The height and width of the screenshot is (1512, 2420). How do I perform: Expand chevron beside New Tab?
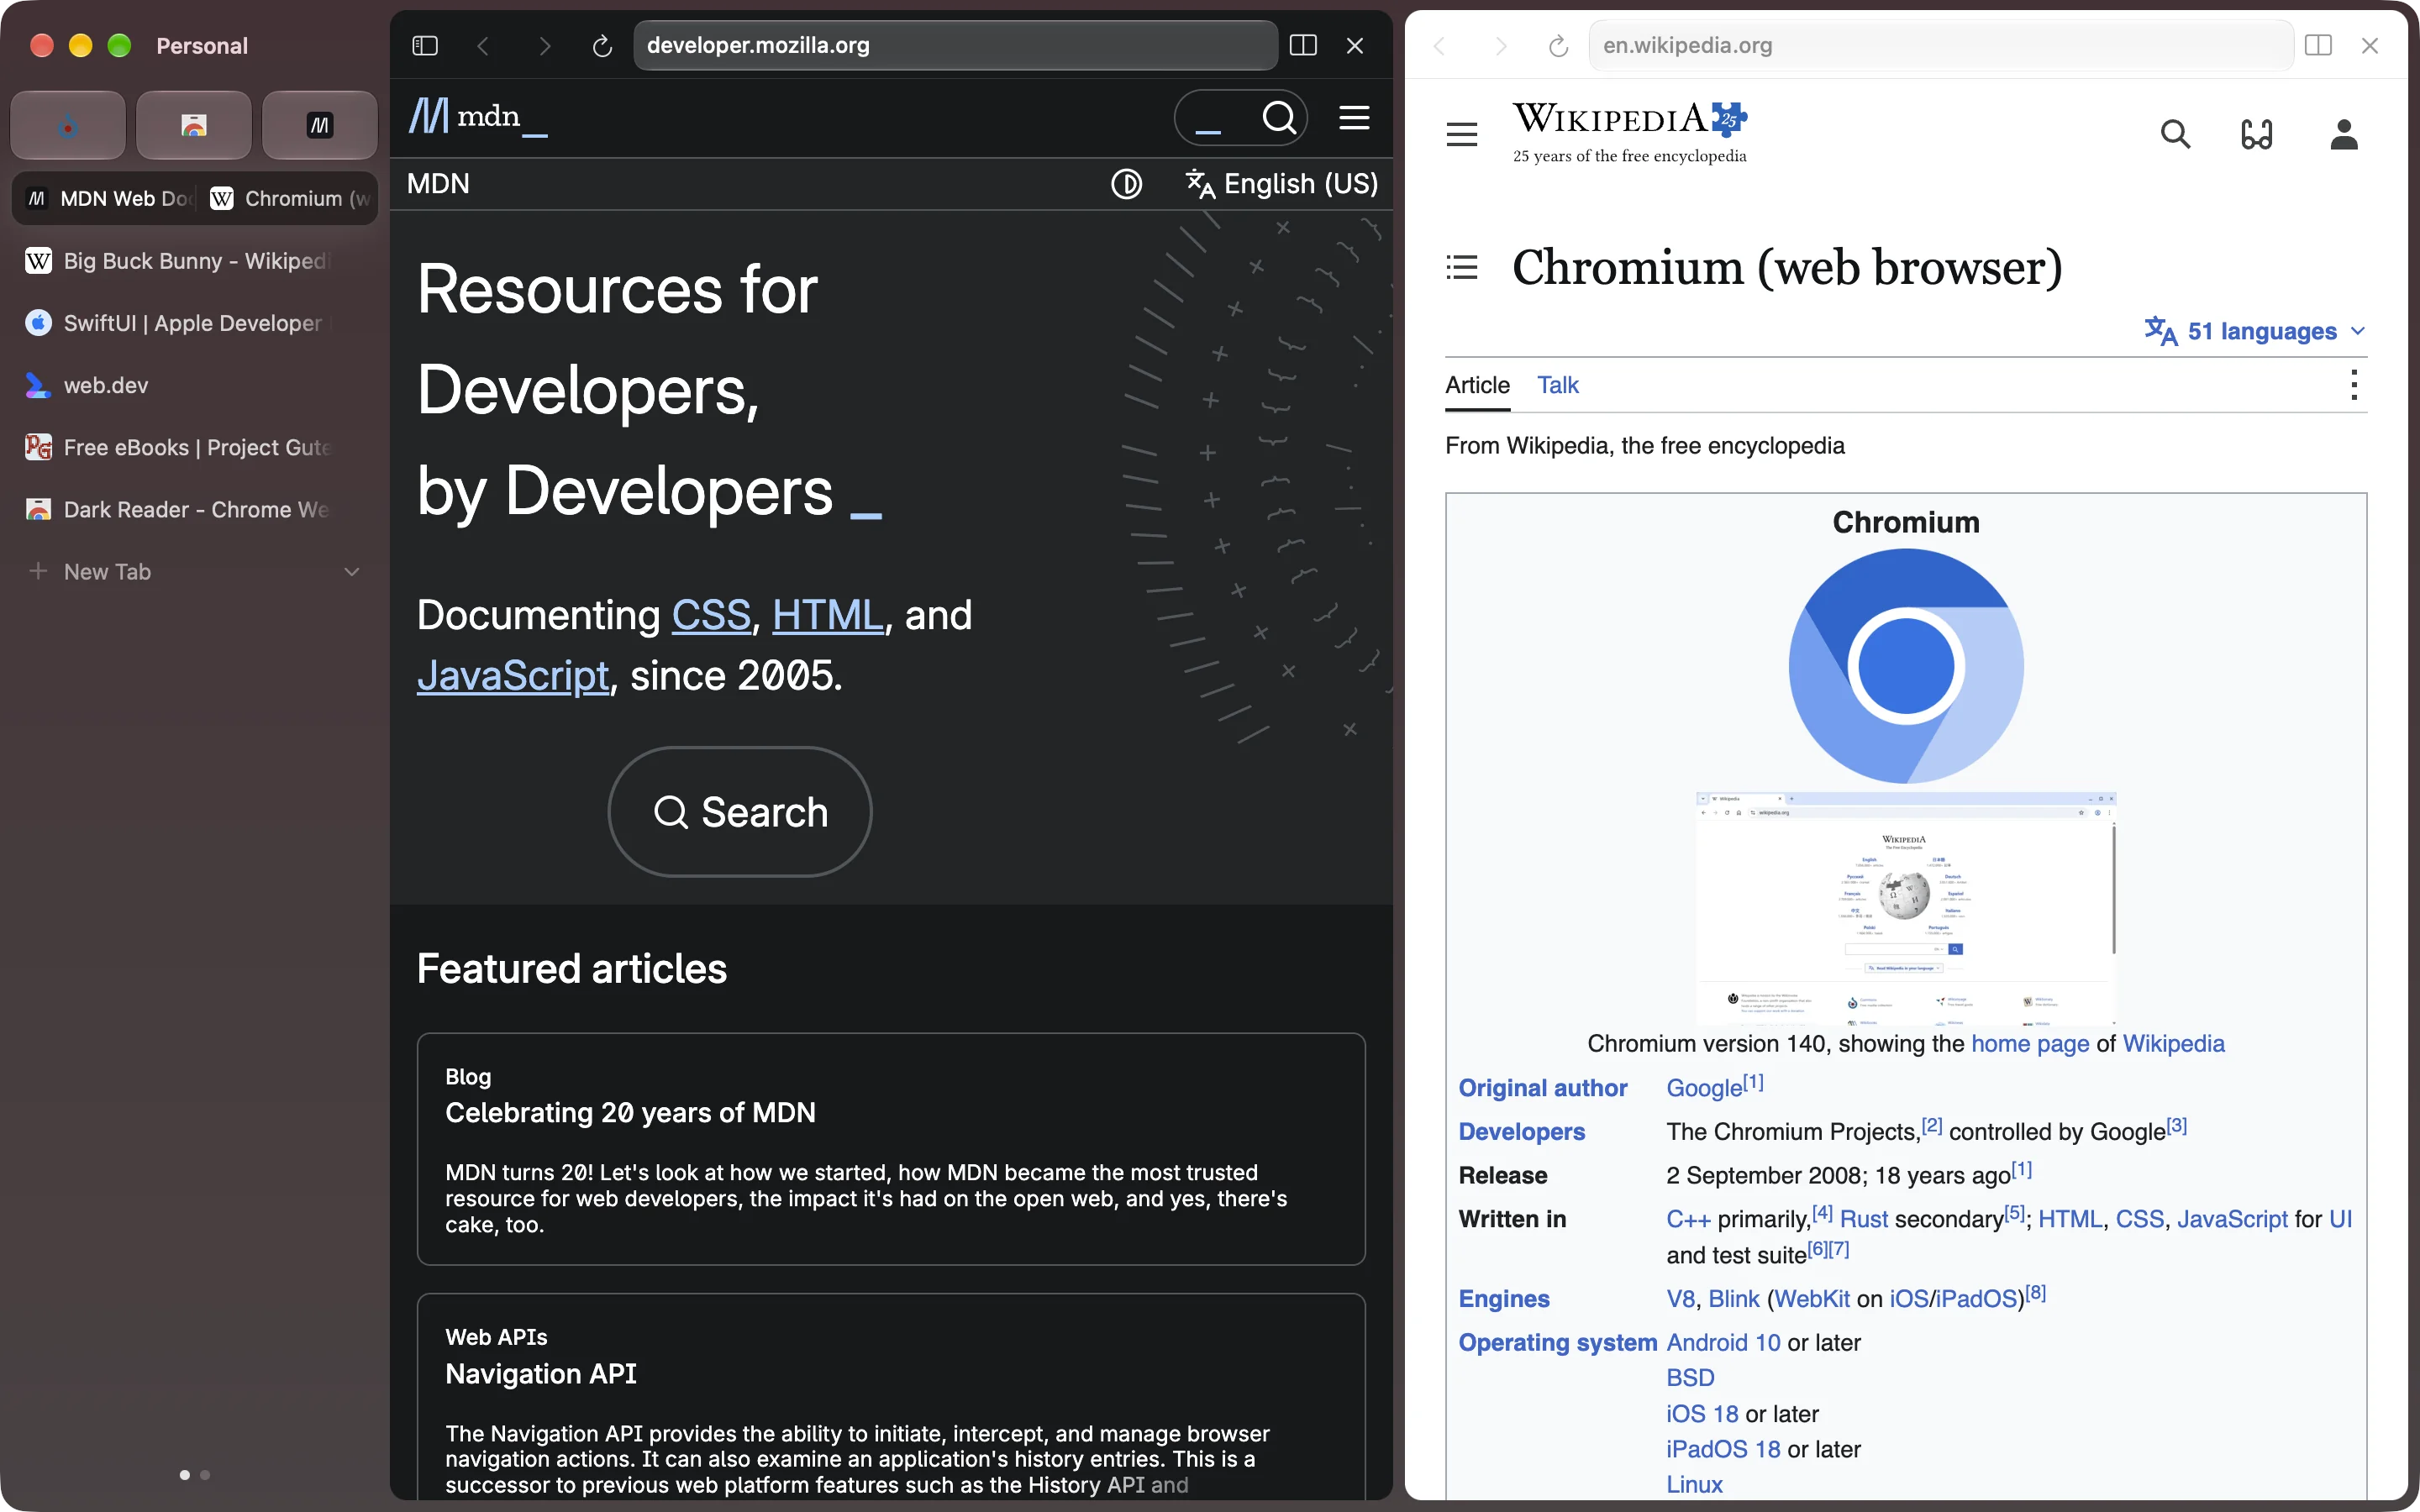(352, 572)
